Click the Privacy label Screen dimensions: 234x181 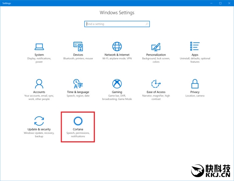(195, 92)
